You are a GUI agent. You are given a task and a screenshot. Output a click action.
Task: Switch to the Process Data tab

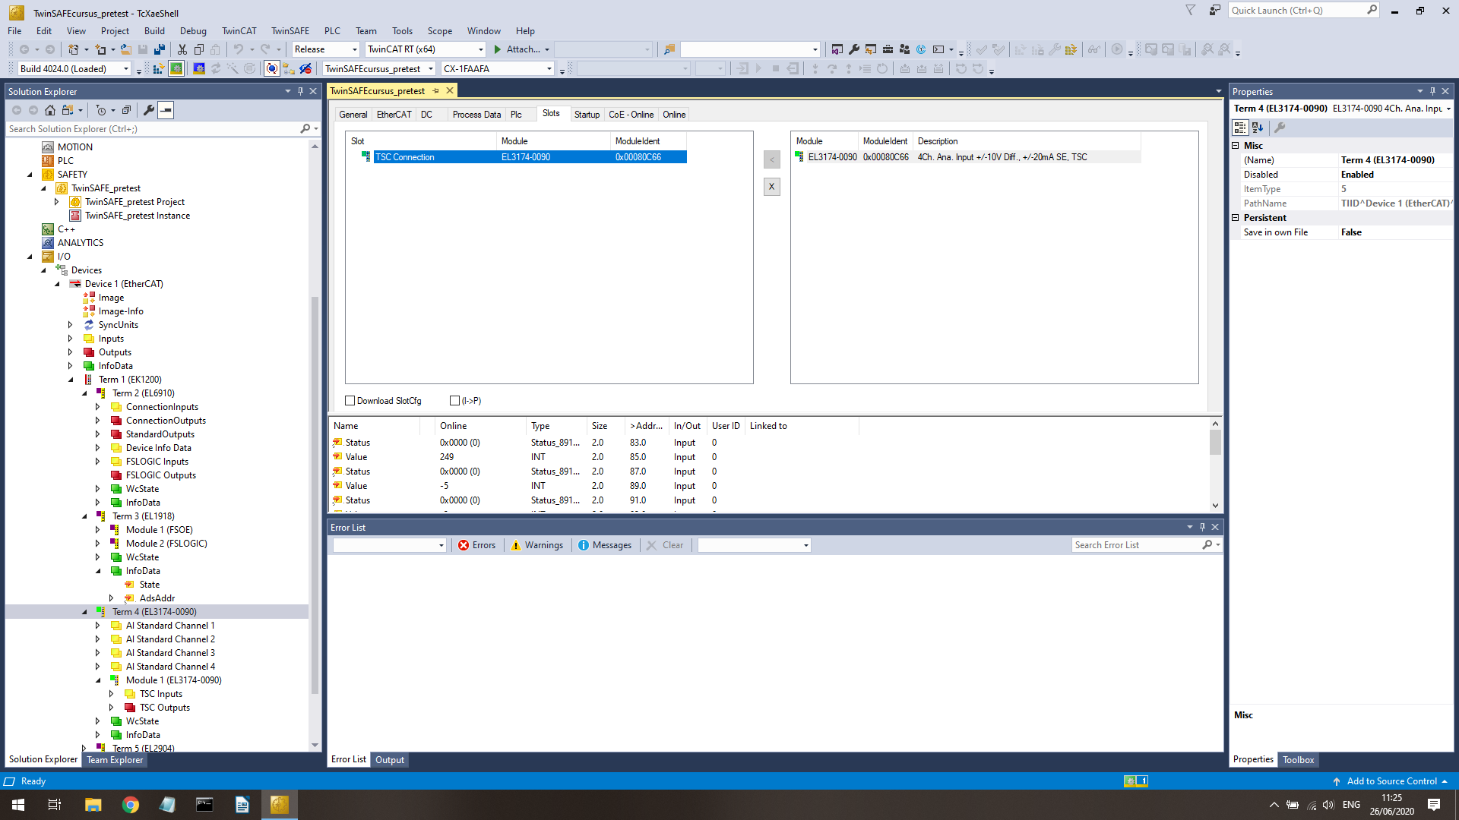(476, 115)
